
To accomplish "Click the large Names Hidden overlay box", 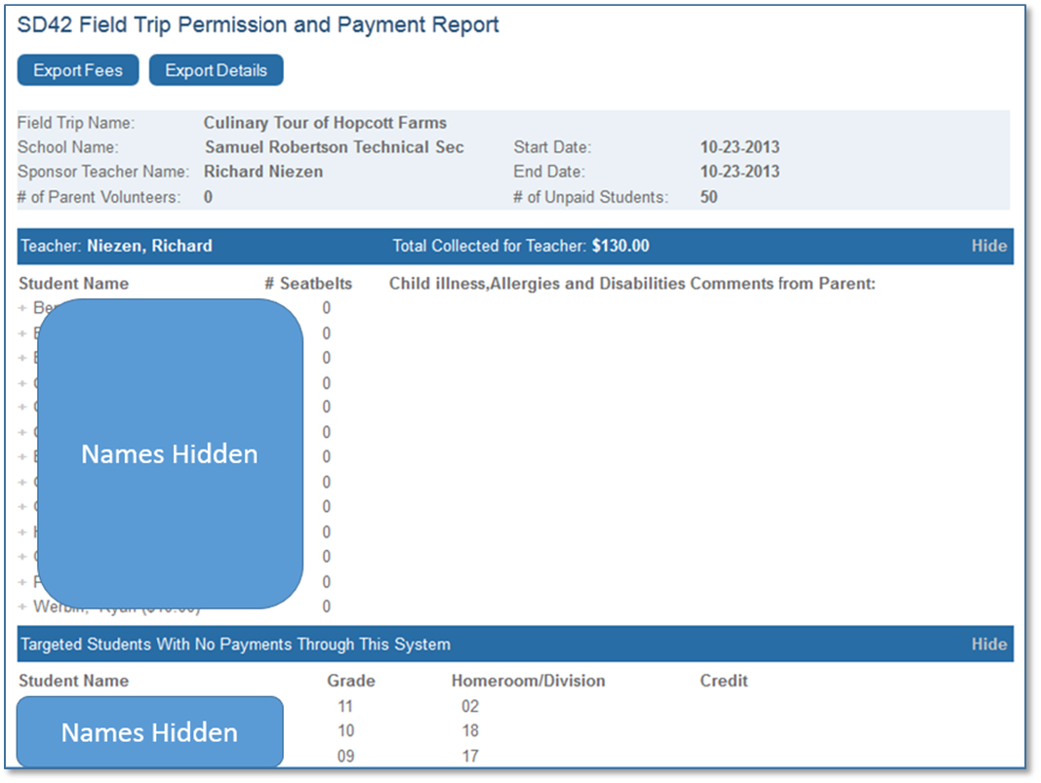I will 170,453.
